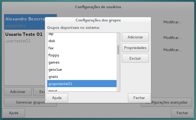
Task: Close the groups dialog with Fechar
Action: [x=139, y=98]
